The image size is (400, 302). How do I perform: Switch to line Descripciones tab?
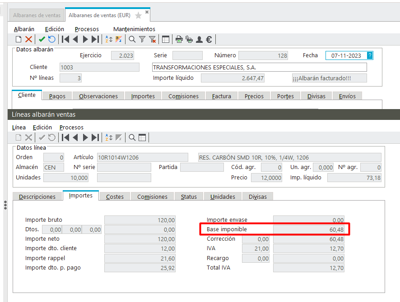coord(37,197)
